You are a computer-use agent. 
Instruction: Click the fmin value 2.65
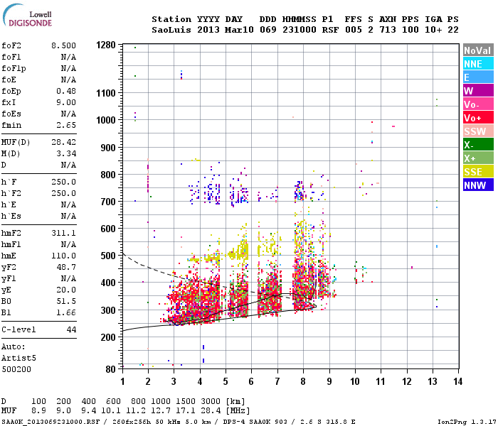click(66, 125)
